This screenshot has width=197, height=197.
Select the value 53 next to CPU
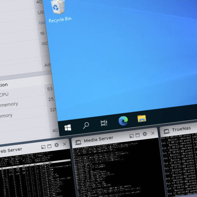50,89
